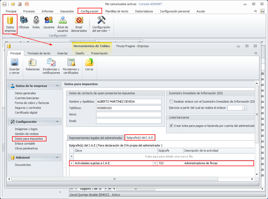
Task: Open Datos básicos tab
Action: click(144, 11)
